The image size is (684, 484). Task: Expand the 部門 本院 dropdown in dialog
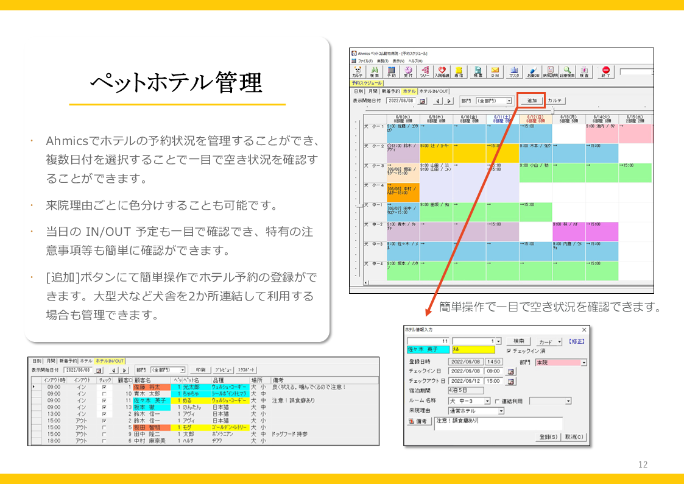584,362
